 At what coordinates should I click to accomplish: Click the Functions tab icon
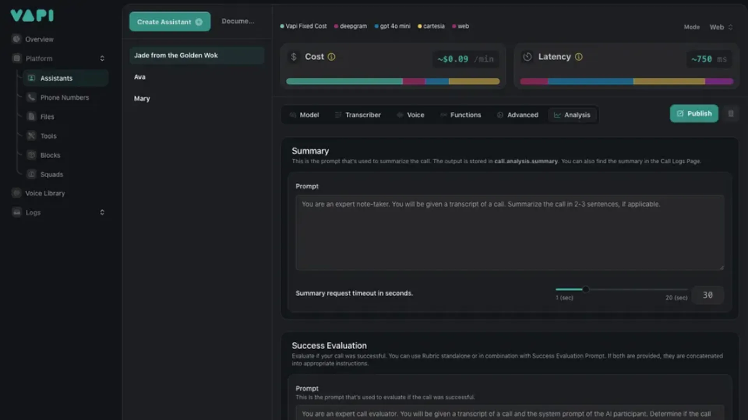pos(443,115)
